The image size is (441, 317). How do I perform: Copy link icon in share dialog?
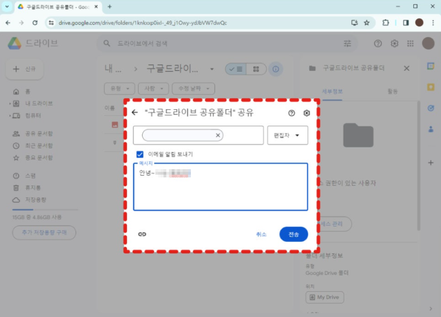[x=142, y=234]
